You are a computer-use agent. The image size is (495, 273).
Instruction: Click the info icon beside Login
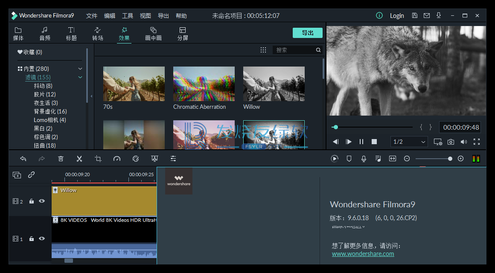point(379,15)
